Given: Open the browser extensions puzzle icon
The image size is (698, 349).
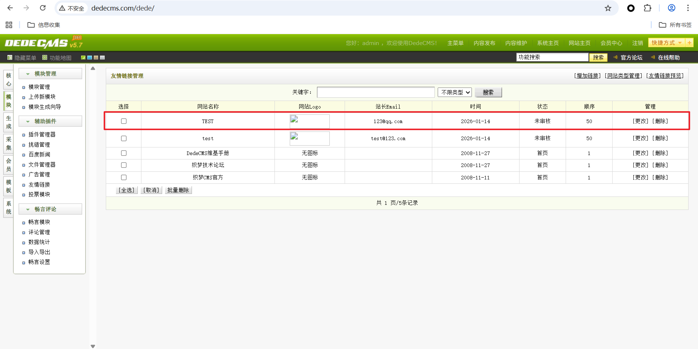Looking at the screenshot, I should point(647,8).
